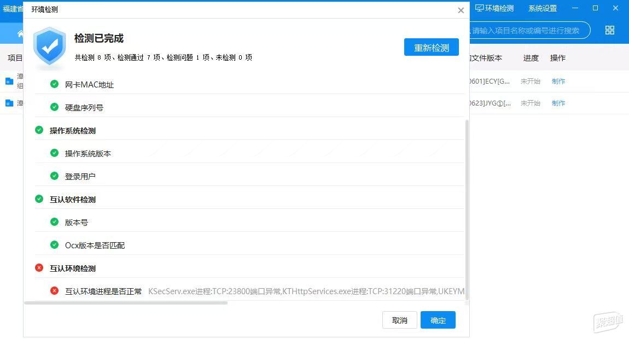Click green check icon beside Ocx版本是否匹配
The width and height of the screenshot is (629, 339).
(55, 245)
